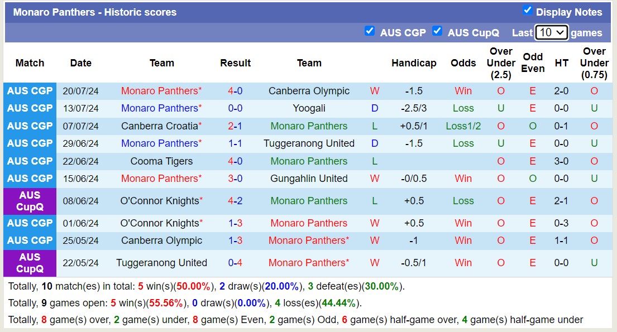Click the AUS CupQ badge for 22/05/24 game
This screenshot has width=617, height=332.
(30, 263)
